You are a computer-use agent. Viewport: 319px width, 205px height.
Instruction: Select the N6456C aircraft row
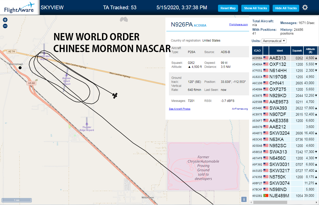(285, 158)
